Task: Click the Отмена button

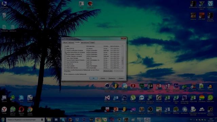Action: [103, 78]
